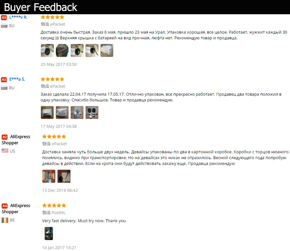Image resolution: width=290 pixels, height=251 pixels.
Task: Open reviewer profile L****v R.
Action: 18,17
